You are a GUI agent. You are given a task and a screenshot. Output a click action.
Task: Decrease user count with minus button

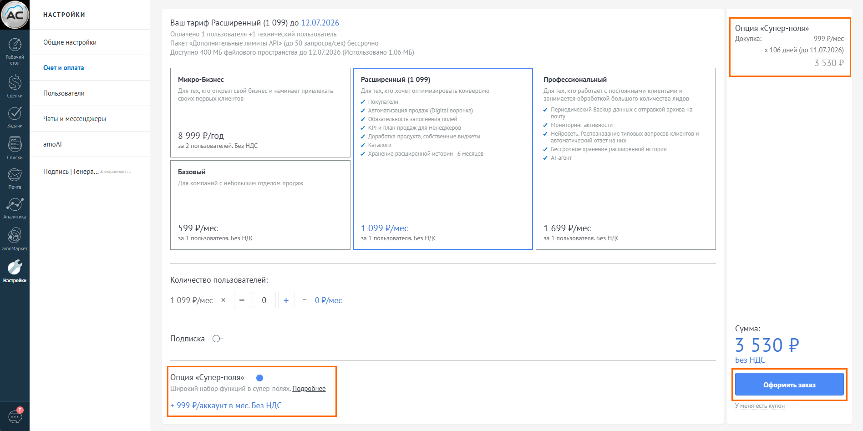click(x=242, y=300)
